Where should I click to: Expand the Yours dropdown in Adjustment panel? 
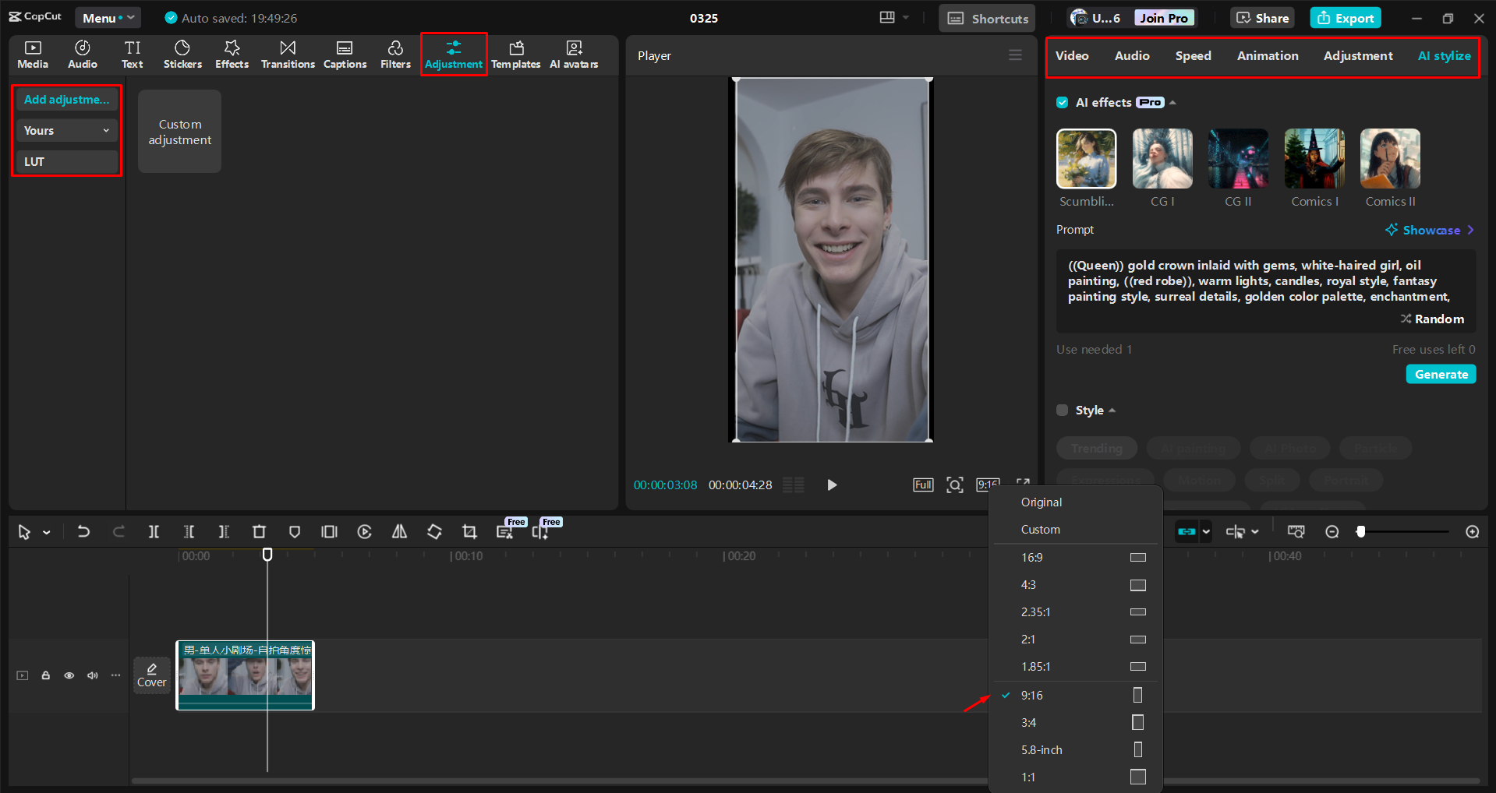click(x=66, y=130)
